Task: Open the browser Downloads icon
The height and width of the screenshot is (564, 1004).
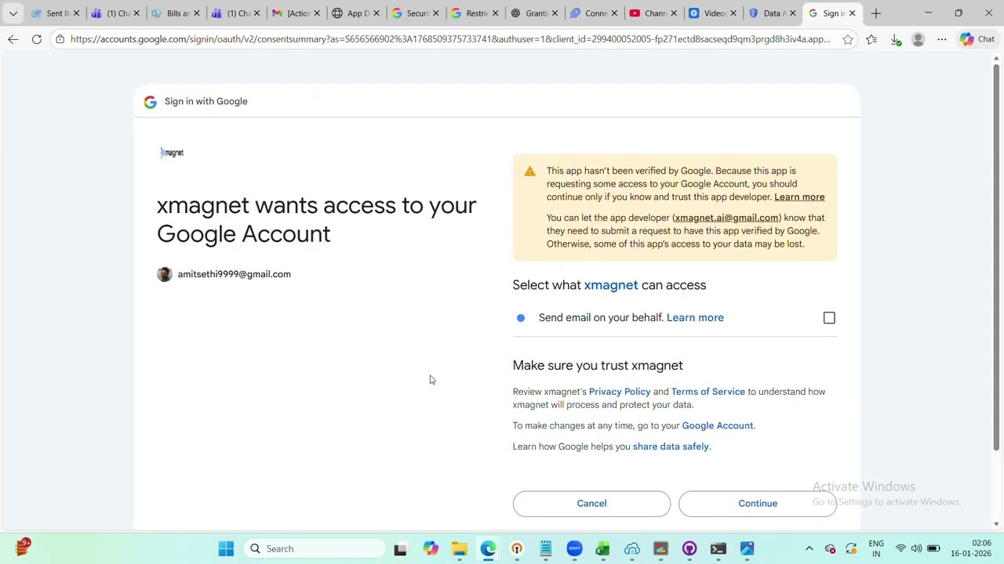Action: [896, 39]
